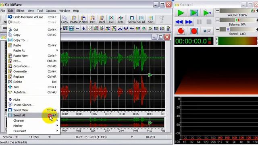Click the blue Rewind button
This screenshot has height=145, width=258.
tap(179, 22)
